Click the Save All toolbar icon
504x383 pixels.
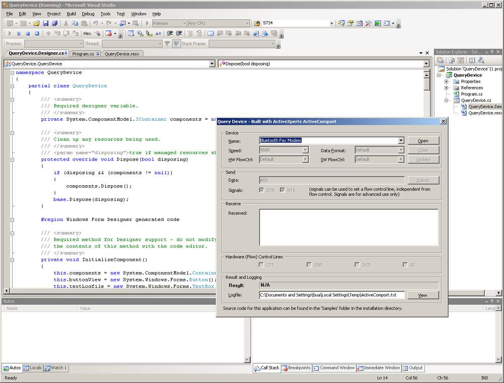55,23
